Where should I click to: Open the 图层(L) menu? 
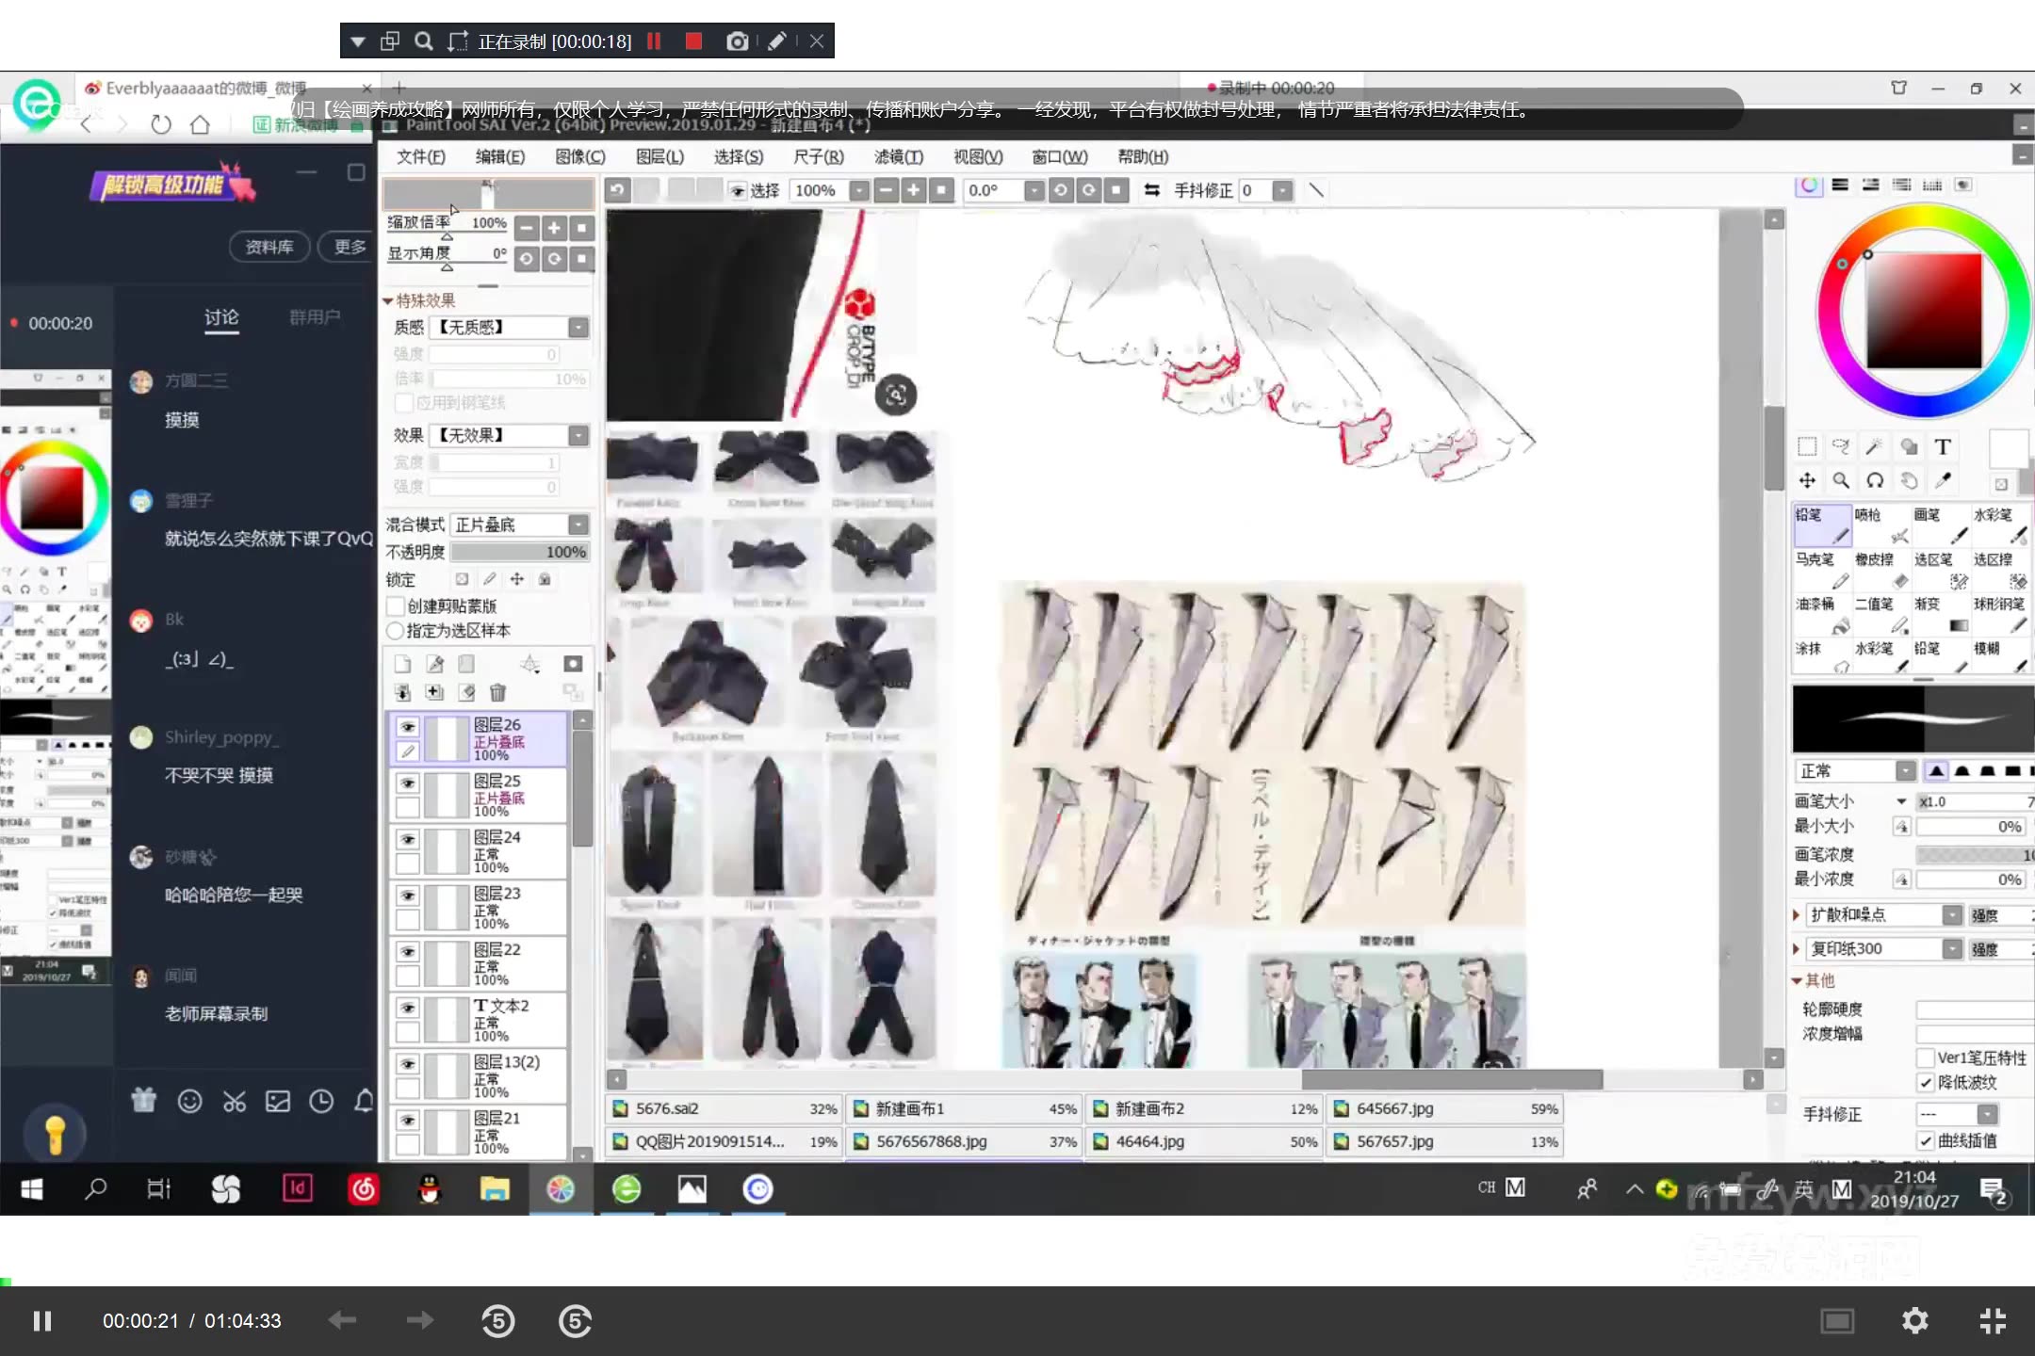(660, 156)
